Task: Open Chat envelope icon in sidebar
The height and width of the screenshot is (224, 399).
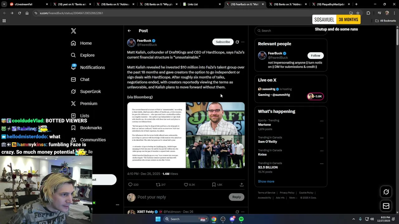Action: [73, 79]
